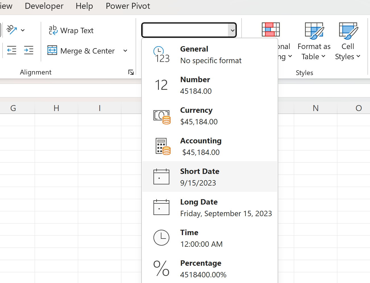This screenshot has width=370, height=283.
Task: Launch the Alignment dialog box
Action: coord(131,72)
